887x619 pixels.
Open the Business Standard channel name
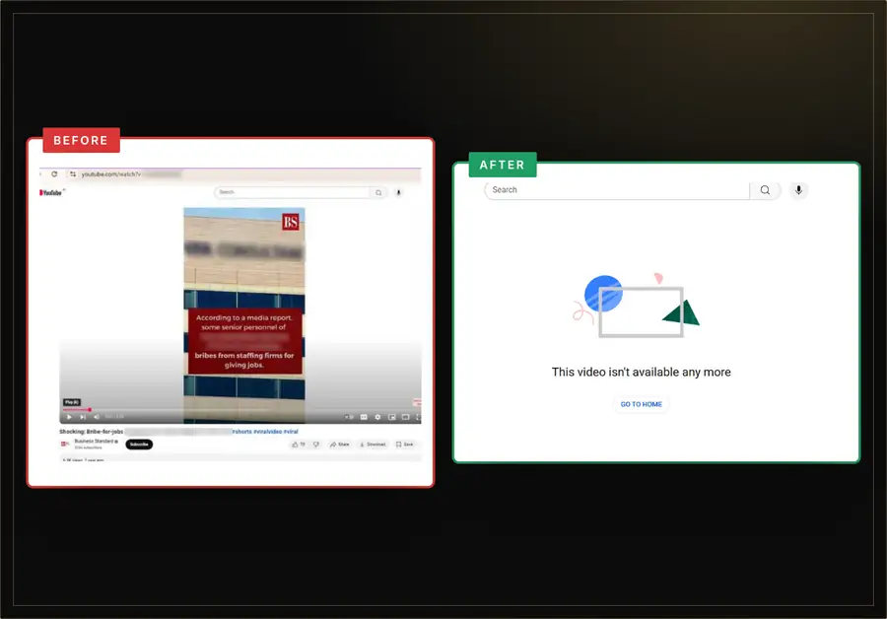tap(94, 442)
